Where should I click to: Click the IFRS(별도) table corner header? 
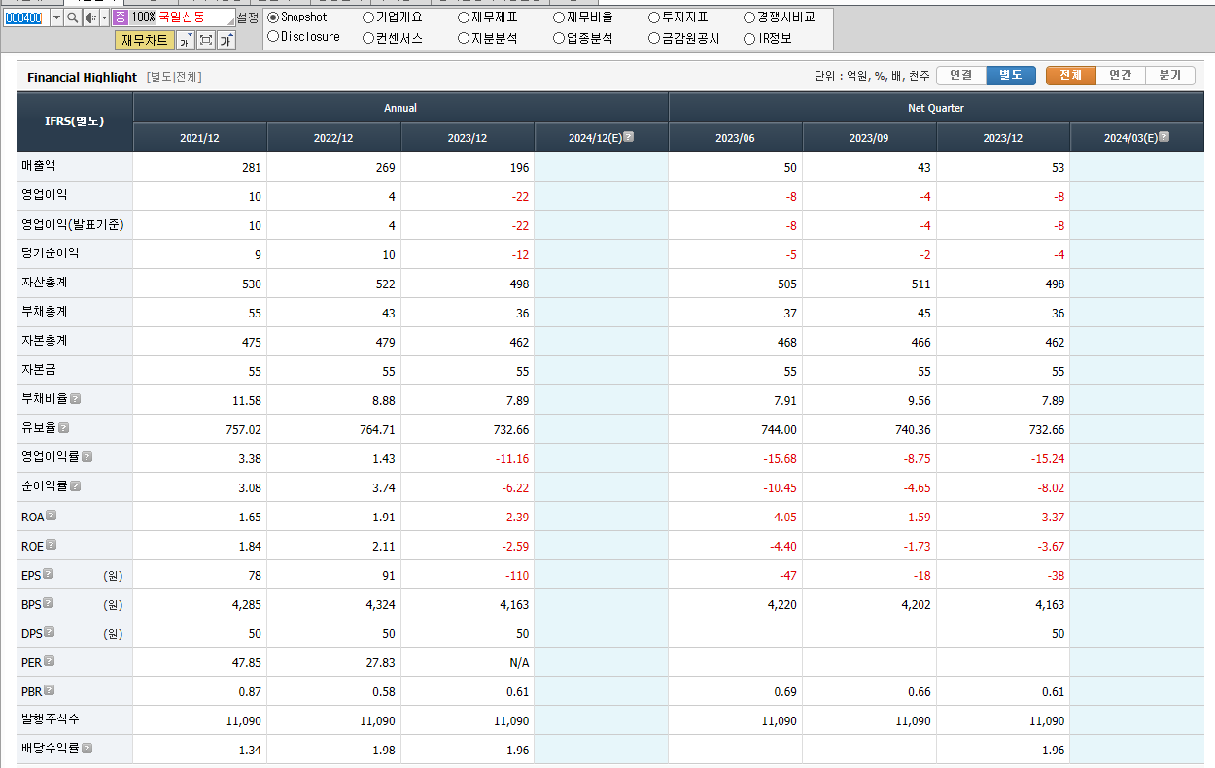[75, 122]
